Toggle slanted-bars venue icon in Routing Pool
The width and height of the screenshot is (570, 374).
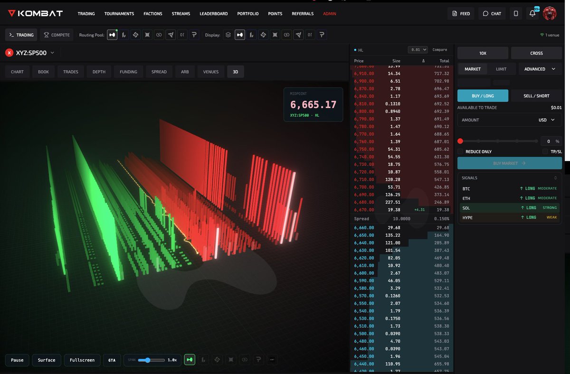coord(123,35)
